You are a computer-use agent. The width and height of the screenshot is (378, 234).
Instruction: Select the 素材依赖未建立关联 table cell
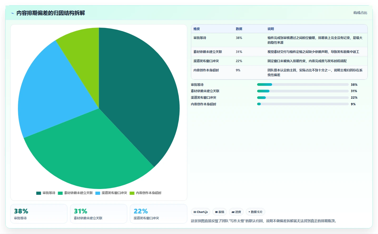pos(208,52)
